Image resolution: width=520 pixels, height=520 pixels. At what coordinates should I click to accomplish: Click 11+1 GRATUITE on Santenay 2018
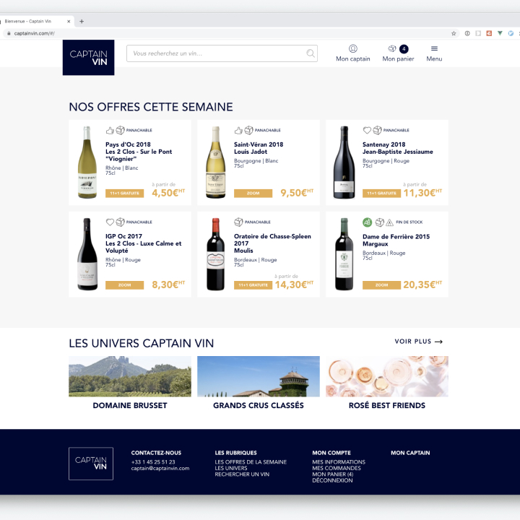382,194
